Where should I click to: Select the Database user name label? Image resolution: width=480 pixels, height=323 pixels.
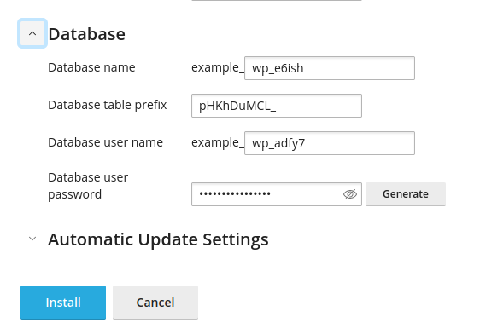(105, 142)
